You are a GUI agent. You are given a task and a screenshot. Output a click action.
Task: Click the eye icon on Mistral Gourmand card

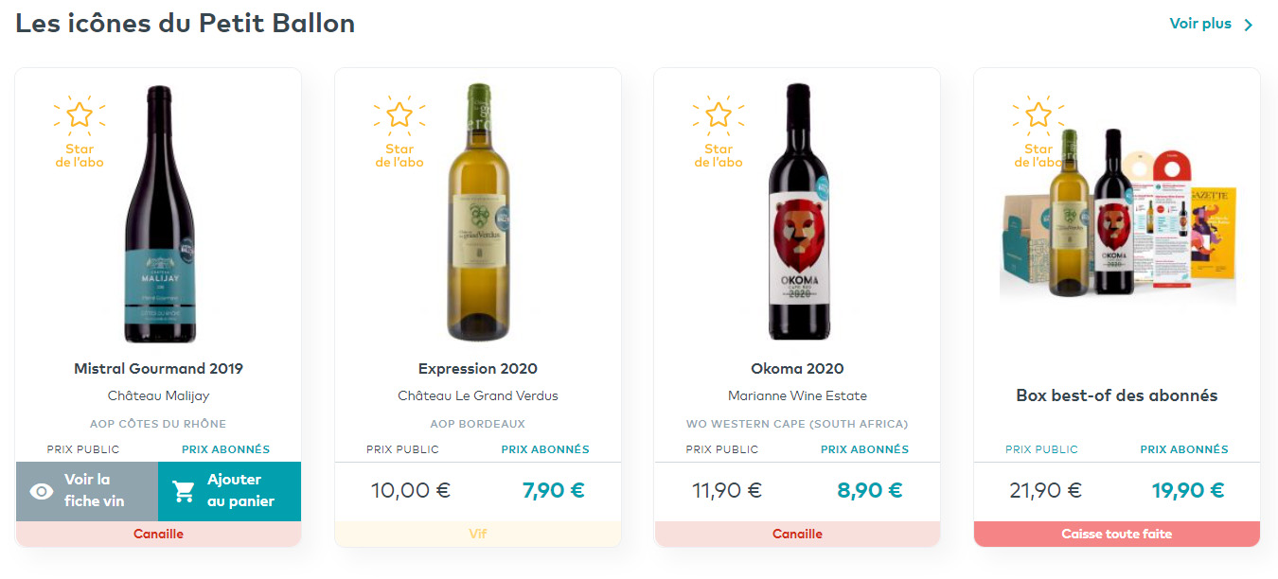tap(42, 491)
